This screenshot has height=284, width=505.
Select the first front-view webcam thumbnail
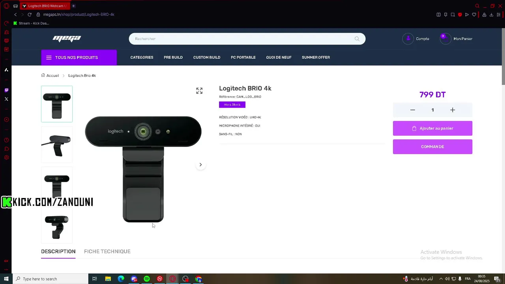[57, 104]
